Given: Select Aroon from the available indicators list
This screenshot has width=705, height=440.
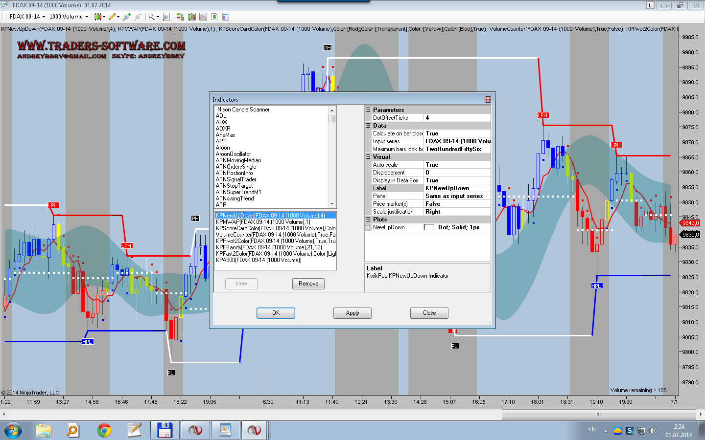Looking at the screenshot, I should coord(223,148).
